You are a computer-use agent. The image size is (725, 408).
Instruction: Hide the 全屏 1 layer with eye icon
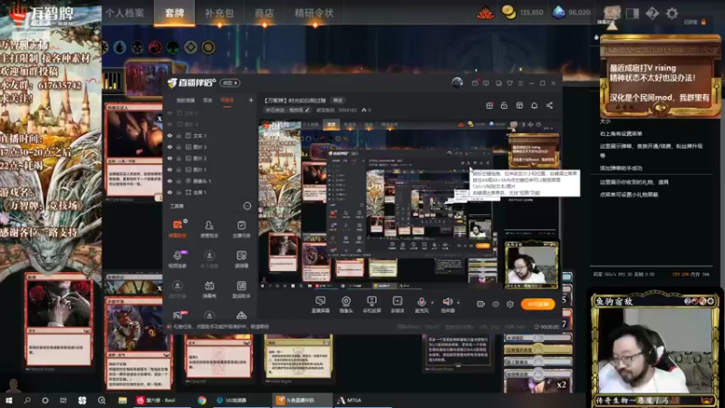pos(169,192)
